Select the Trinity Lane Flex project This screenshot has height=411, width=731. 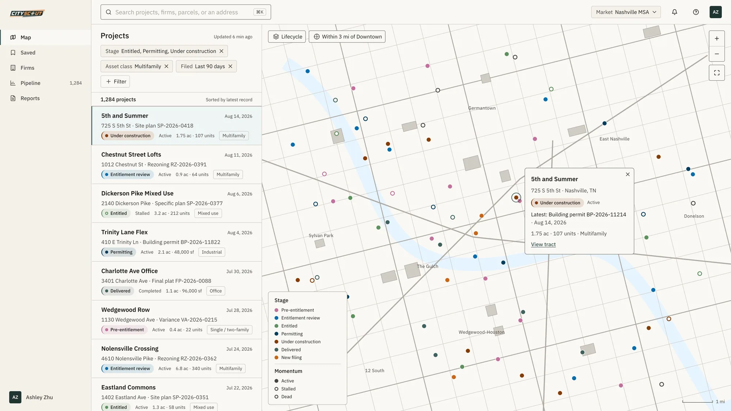[177, 242]
